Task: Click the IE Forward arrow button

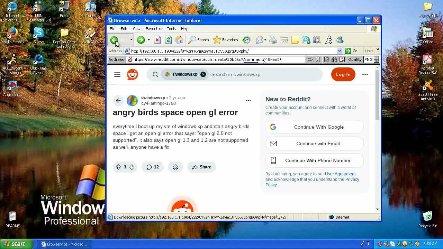Action: [x=141, y=40]
